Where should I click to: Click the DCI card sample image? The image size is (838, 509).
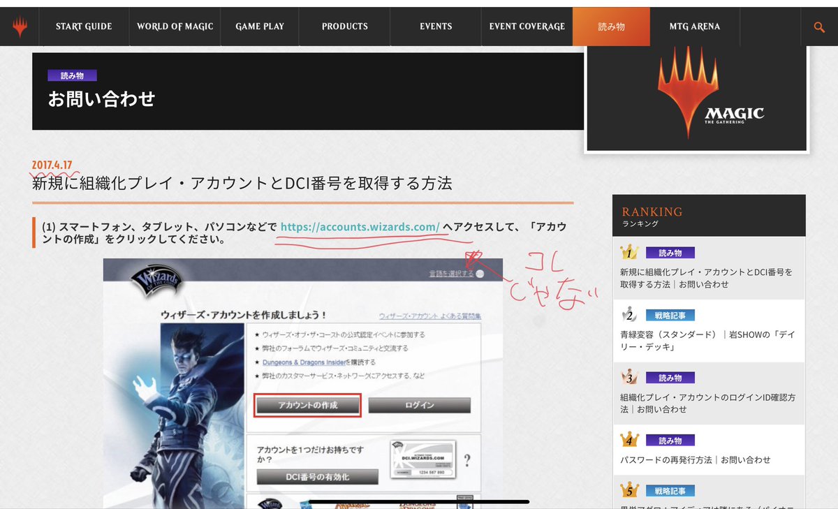(x=424, y=458)
